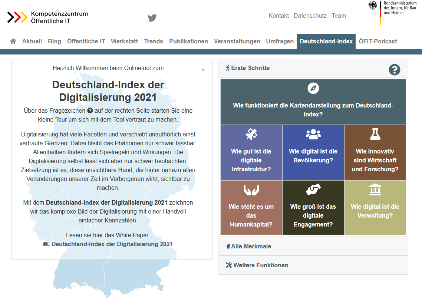422x304 pixels.
Task: Select 'Wie innovativ sind Wirtschaft und Forschung?'
Action: click(x=375, y=152)
